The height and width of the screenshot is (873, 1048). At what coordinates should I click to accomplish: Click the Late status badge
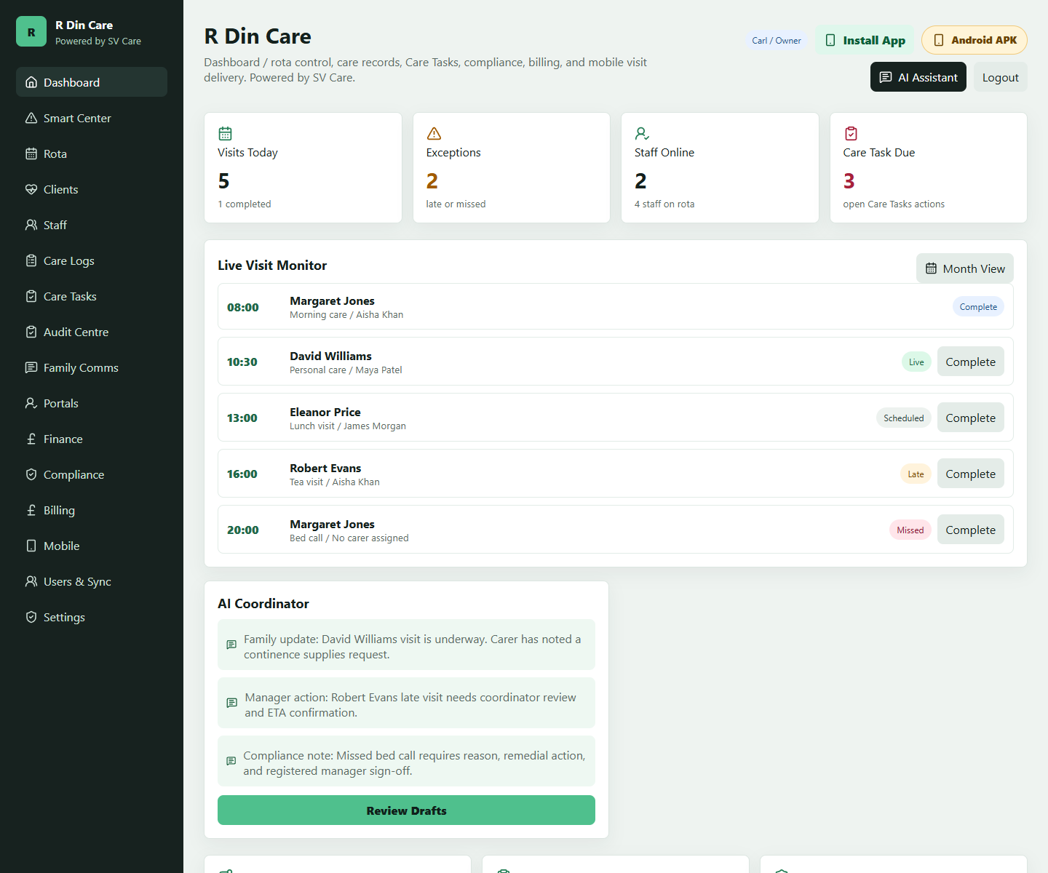pyautogui.click(x=916, y=474)
